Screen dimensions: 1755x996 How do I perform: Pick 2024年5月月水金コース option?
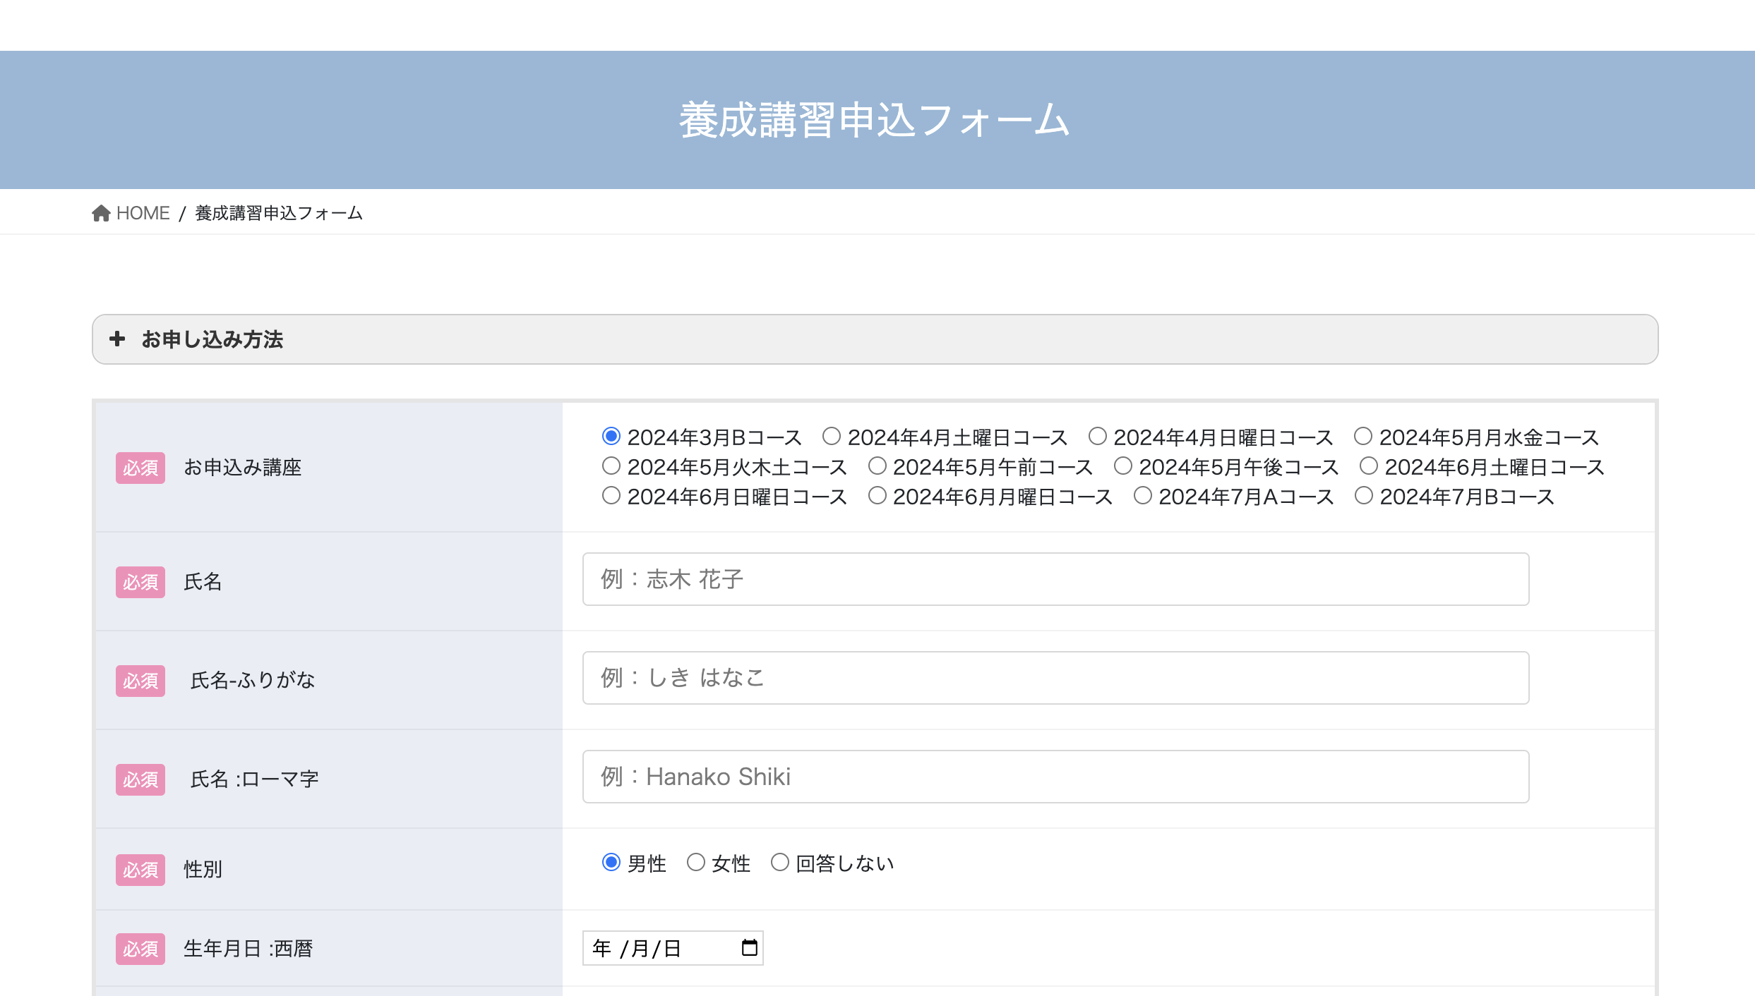[x=1363, y=437]
